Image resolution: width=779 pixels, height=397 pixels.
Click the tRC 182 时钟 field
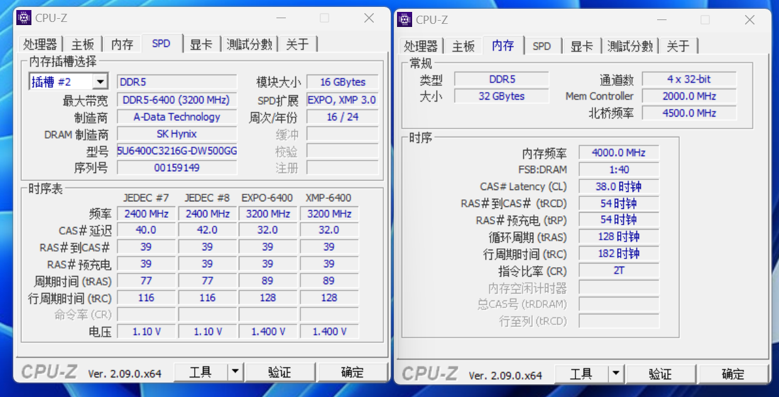619,254
